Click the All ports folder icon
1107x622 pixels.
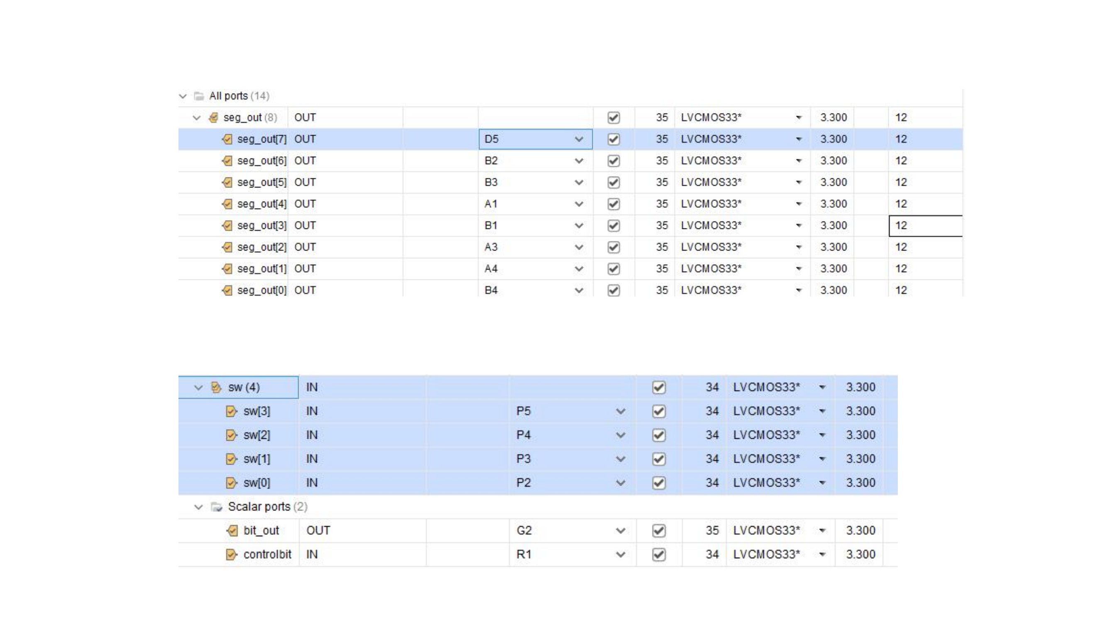[x=198, y=96]
